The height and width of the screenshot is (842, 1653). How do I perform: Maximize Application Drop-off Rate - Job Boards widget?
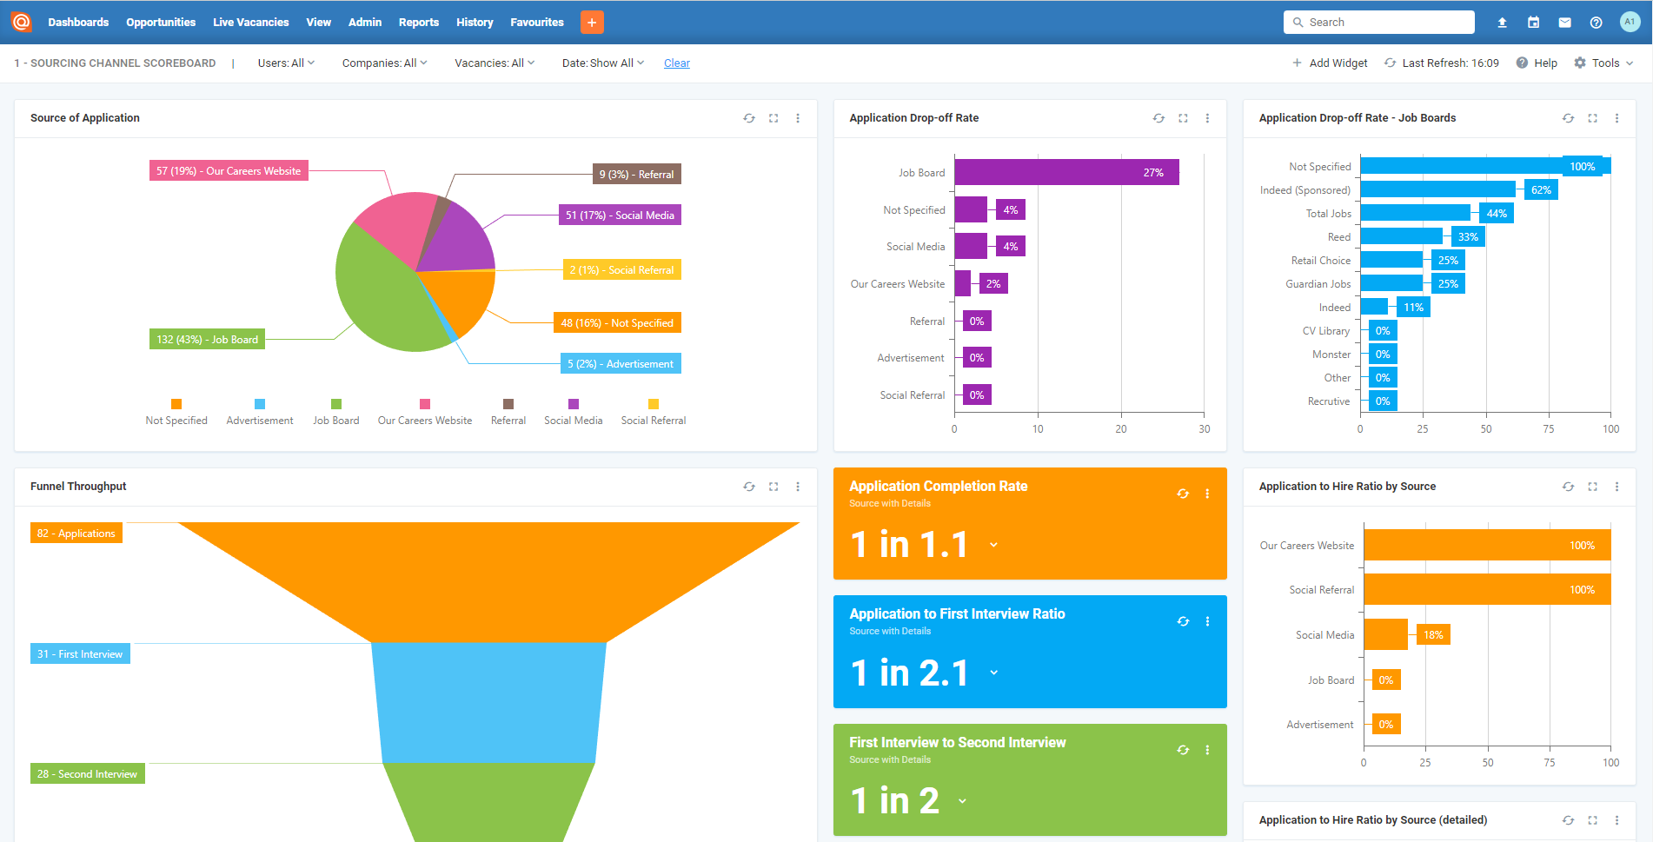pyautogui.click(x=1592, y=118)
